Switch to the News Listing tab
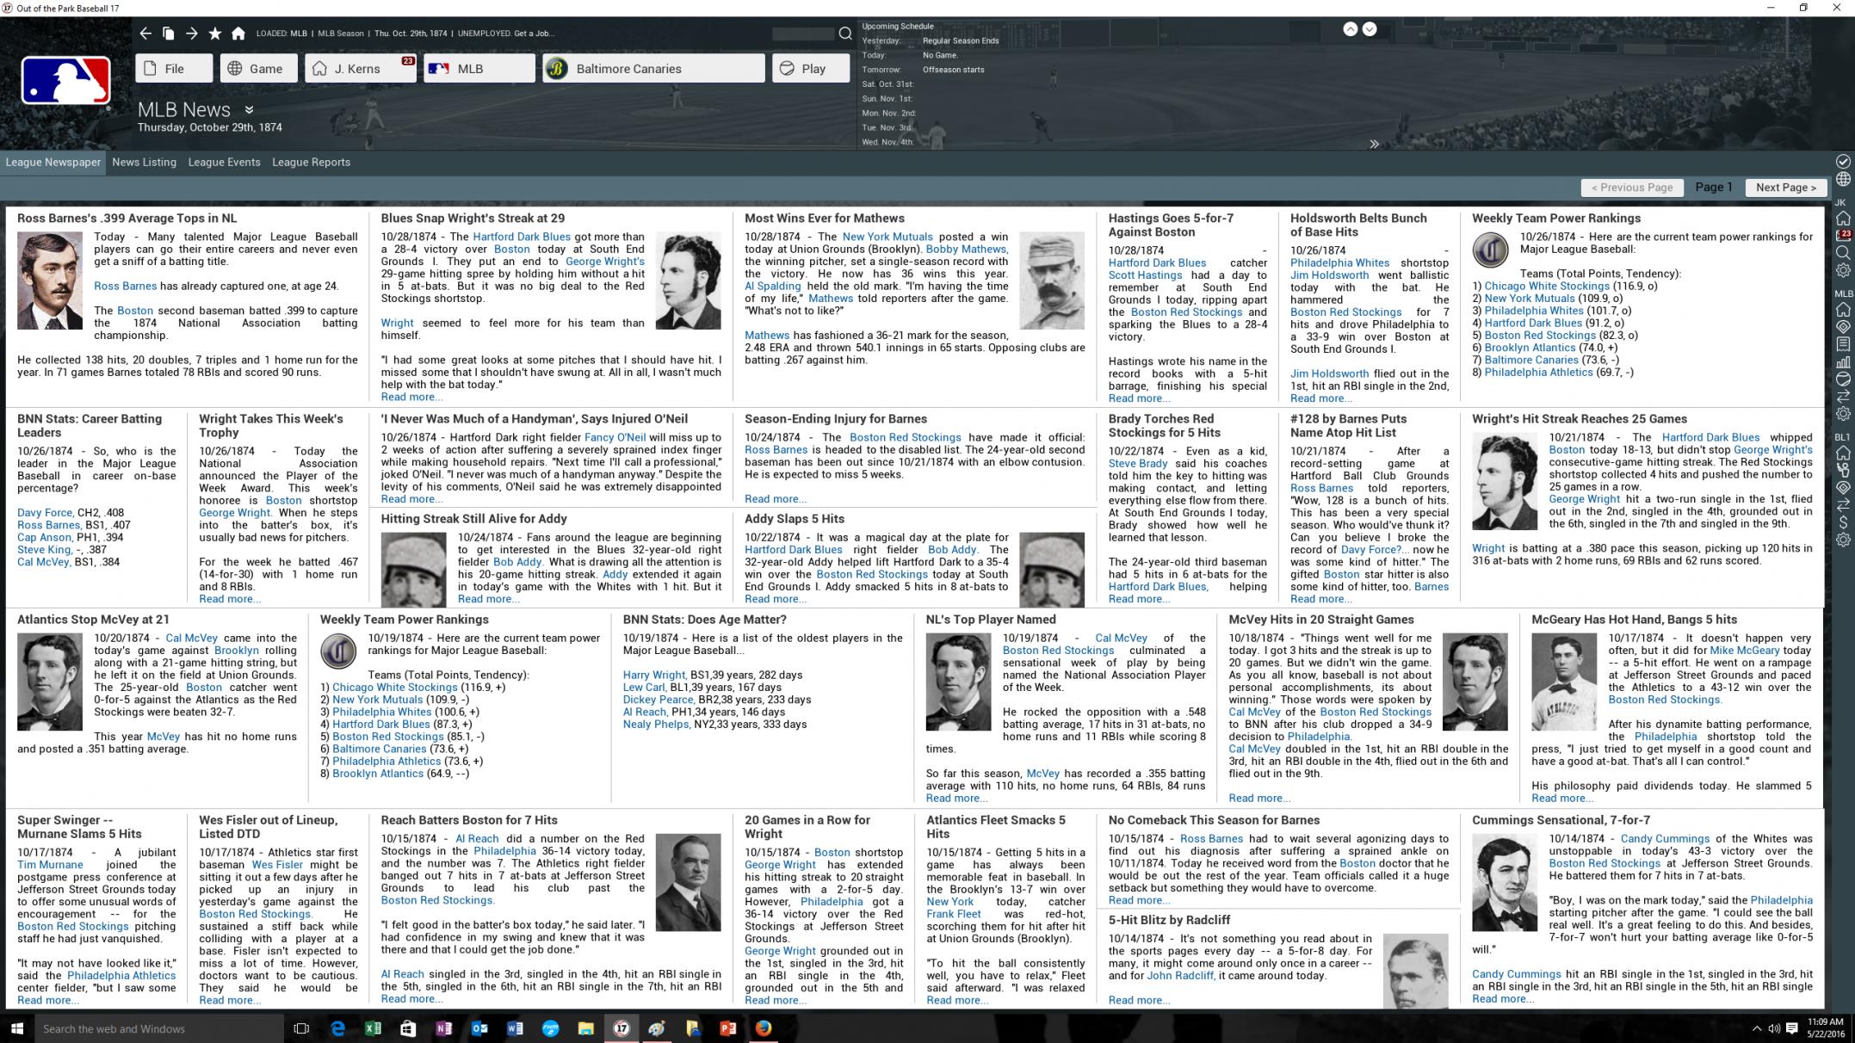 point(144,162)
